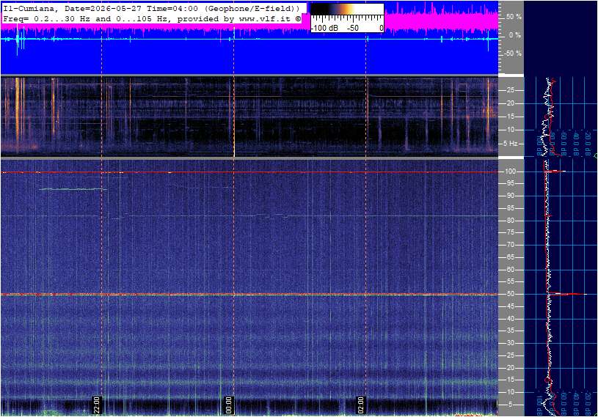Click the 55 Hz frequency axis label
The height and width of the screenshot is (417, 598).
pyautogui.click(x=510, y=282)
